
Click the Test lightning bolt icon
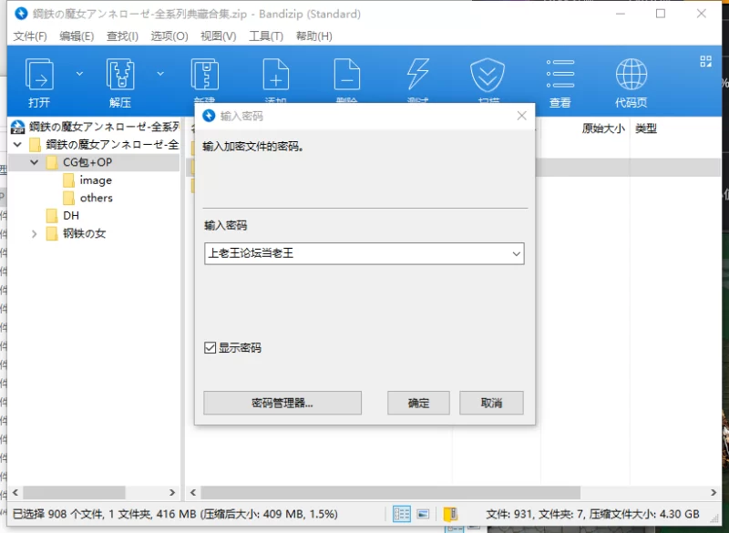(x=417, y=75)
